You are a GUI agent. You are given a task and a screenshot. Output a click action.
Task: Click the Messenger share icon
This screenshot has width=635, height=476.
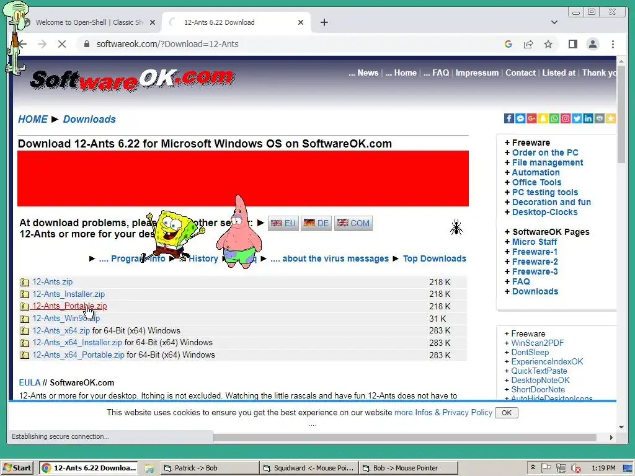tap(520, 118)
